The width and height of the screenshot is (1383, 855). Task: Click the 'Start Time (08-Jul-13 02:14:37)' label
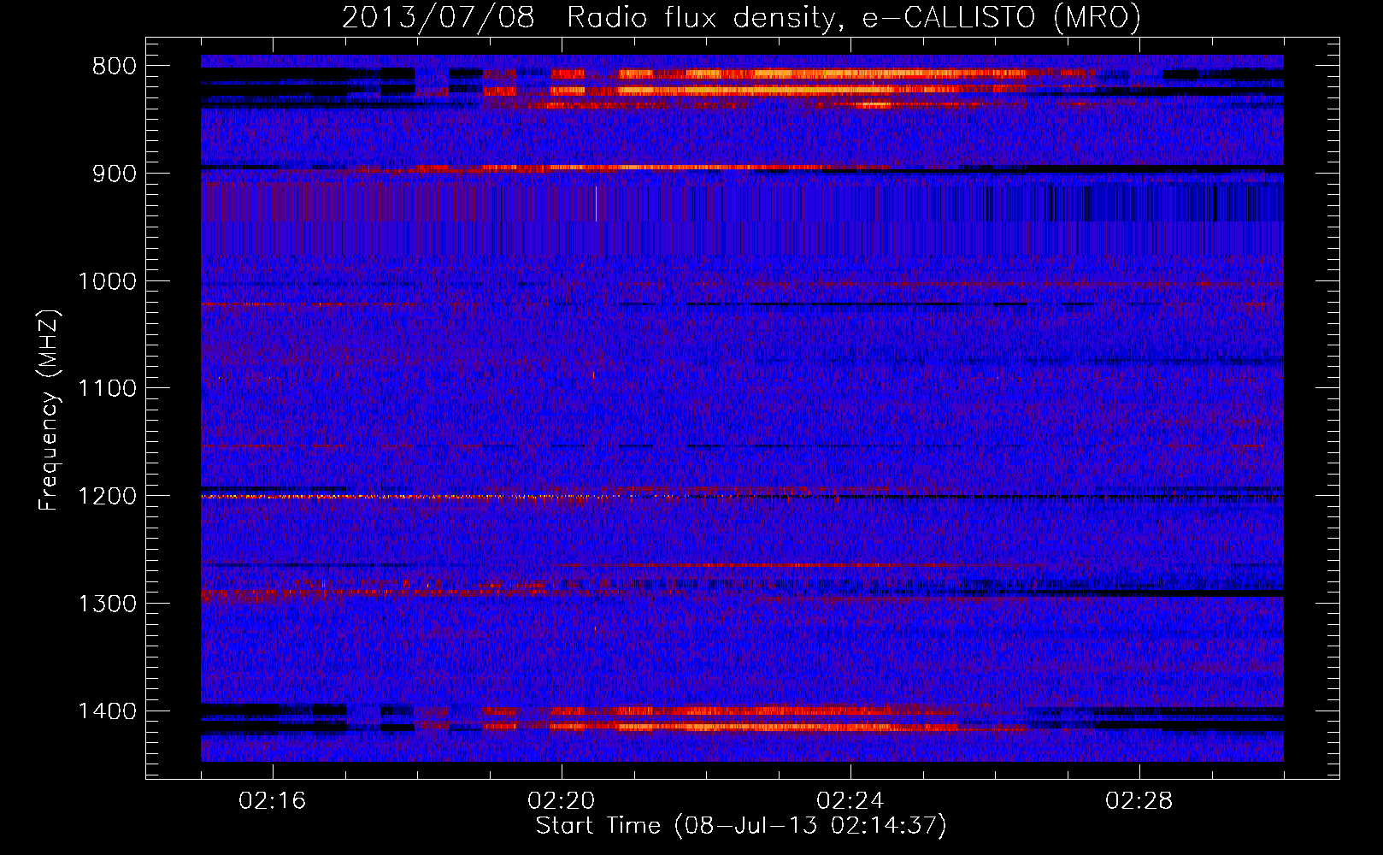pyautogui.click(x=741, y=826)
